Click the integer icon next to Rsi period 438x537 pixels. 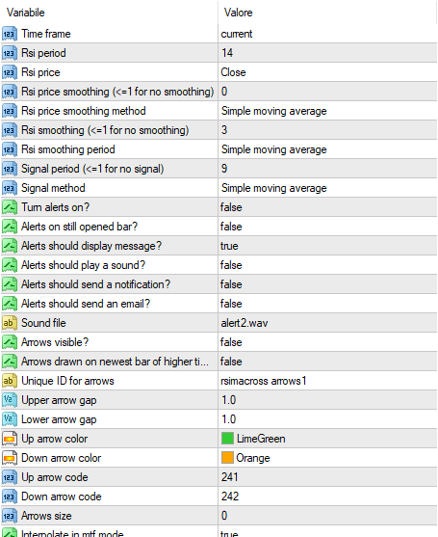(10, 53)
